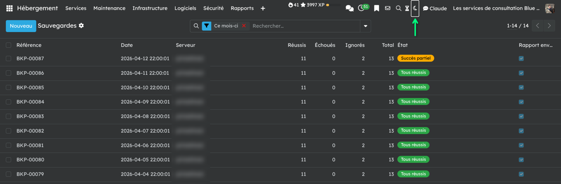Toggle select-all checkbox in header
Image resolution: width=561 pixels, height=184 pixels.
coord(8,45)
